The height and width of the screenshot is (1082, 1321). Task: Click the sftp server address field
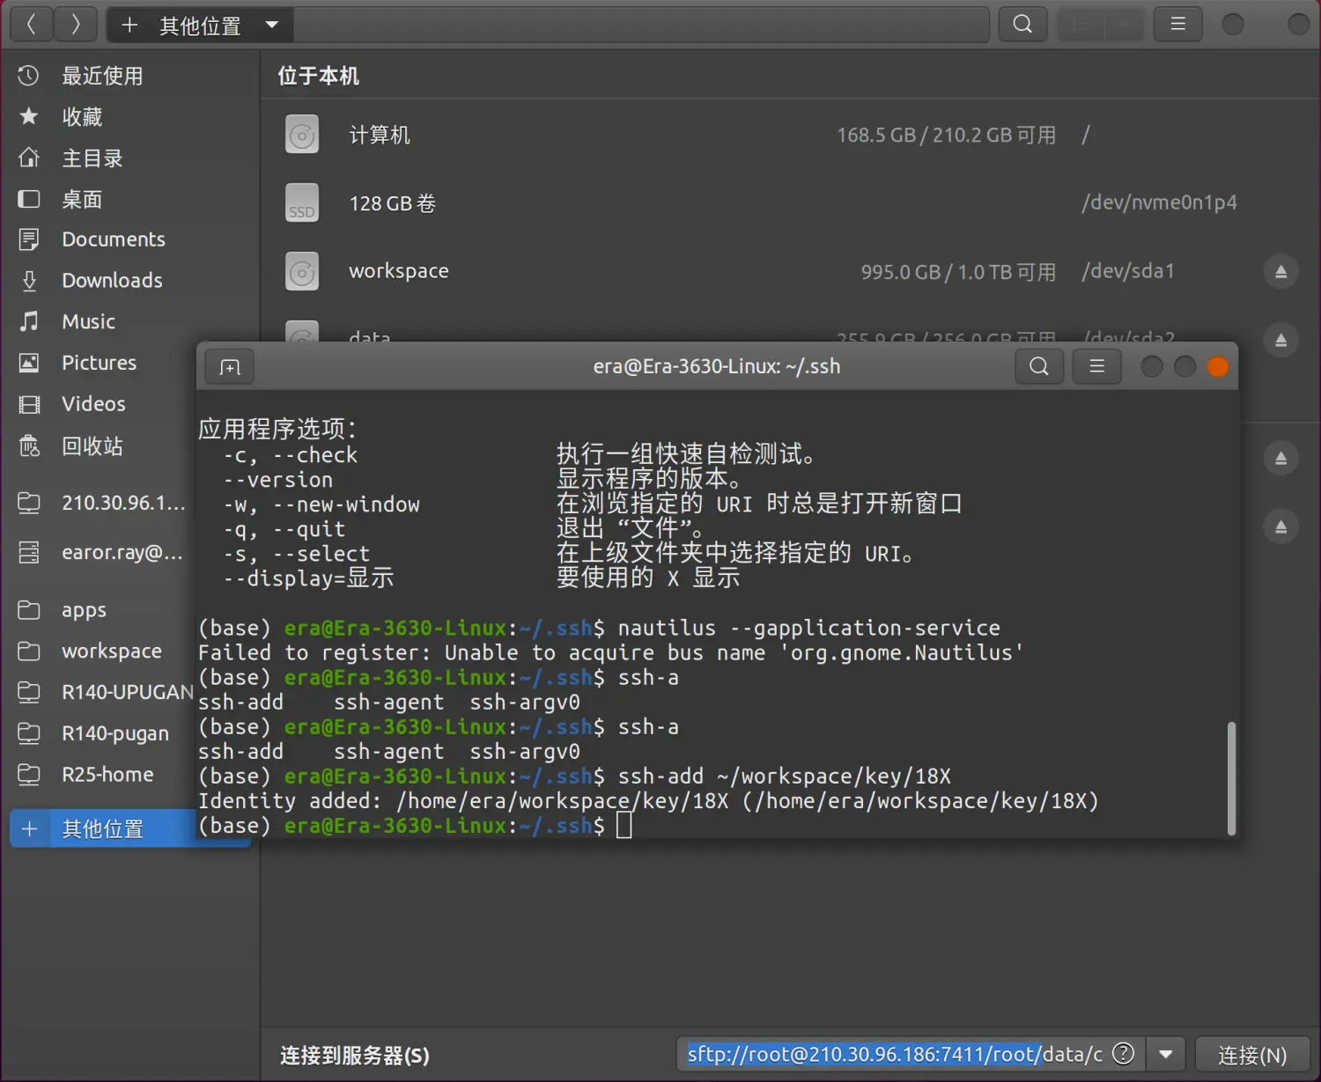894,1054
